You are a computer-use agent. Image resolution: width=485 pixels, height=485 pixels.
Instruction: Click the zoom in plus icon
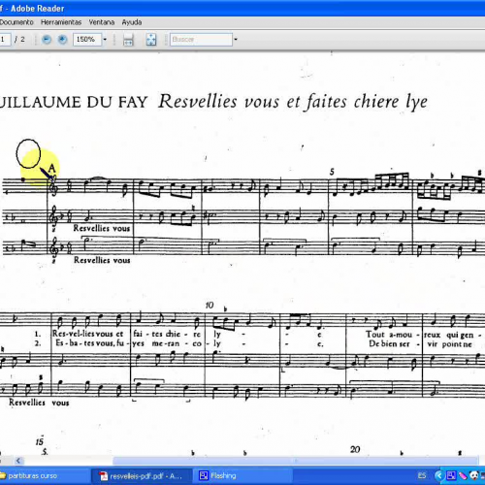tap(62, 40)
